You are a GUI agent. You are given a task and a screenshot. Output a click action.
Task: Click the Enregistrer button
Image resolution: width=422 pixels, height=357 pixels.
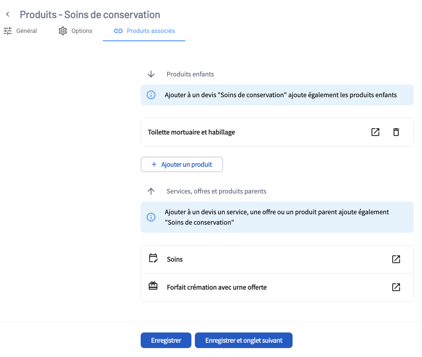pos(166,340)
